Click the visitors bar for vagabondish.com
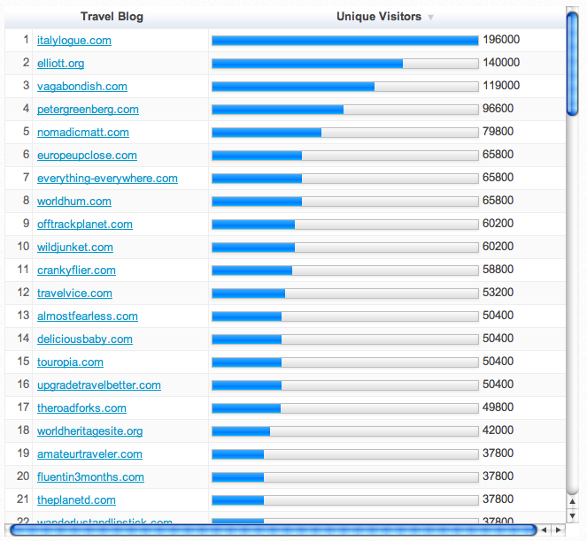The height and width of the screenshot is (541, 587). tap(345, 87)
